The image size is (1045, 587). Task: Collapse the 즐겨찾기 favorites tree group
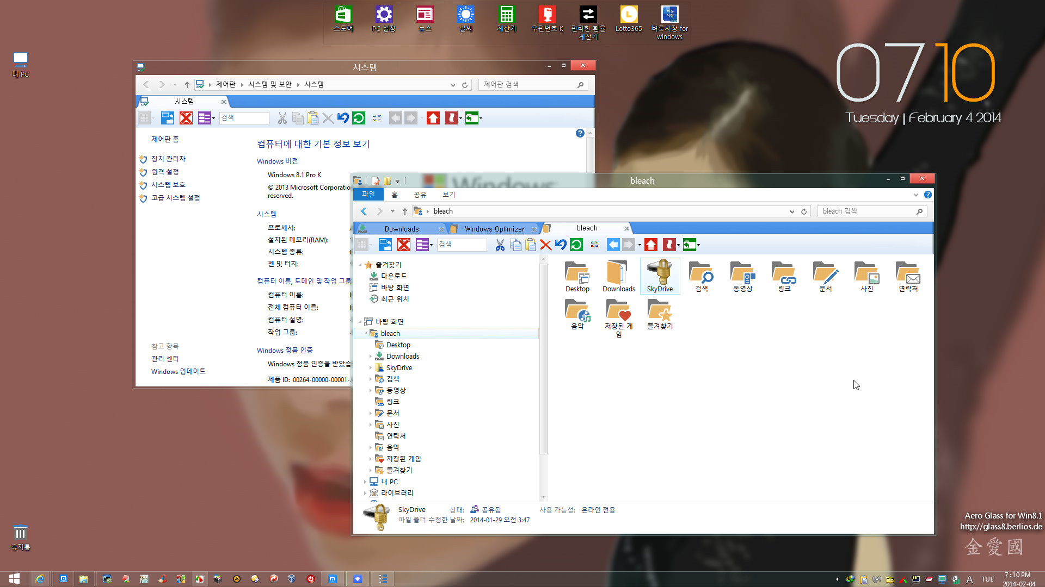[360, 265]
